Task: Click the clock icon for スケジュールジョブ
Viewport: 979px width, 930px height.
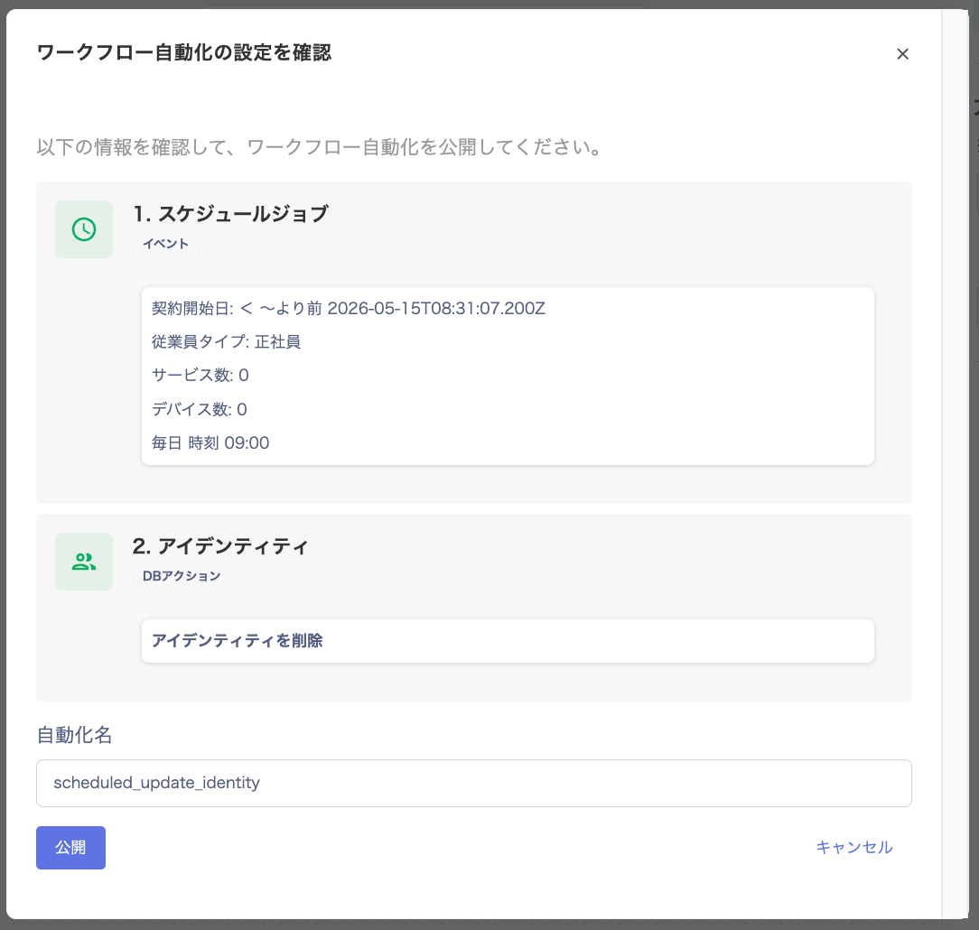Action: click(x=84, y=229)
